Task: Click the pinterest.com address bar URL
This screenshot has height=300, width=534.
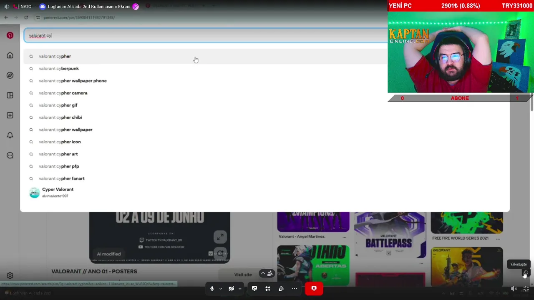Action: [79, 17]
